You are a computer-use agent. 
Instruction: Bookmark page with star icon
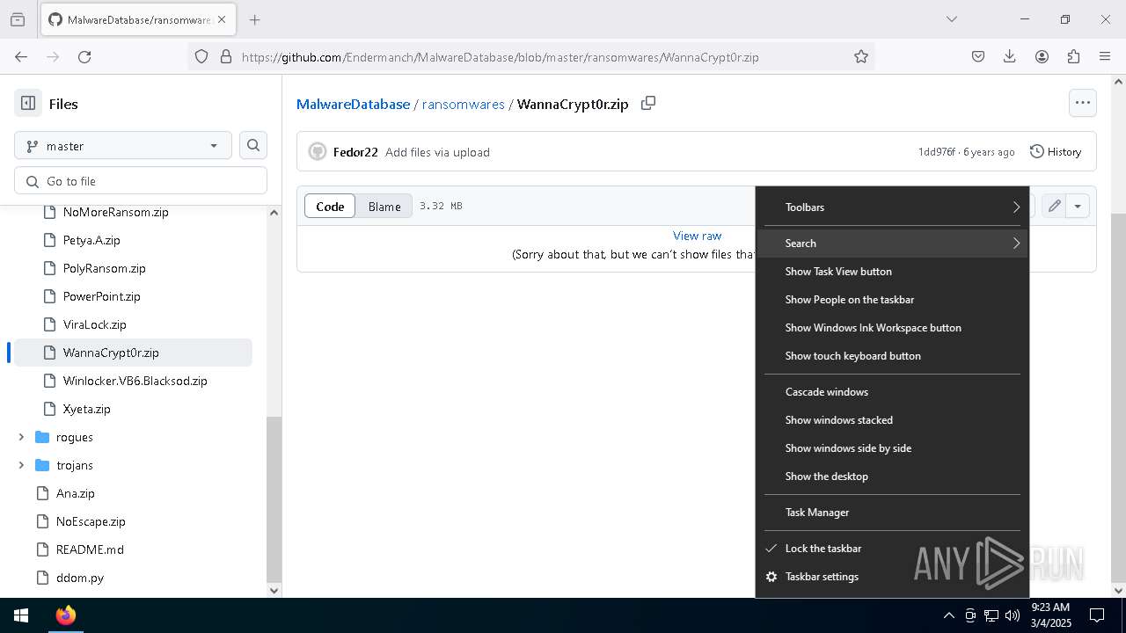pyautogui.click(x=861, y=56)
